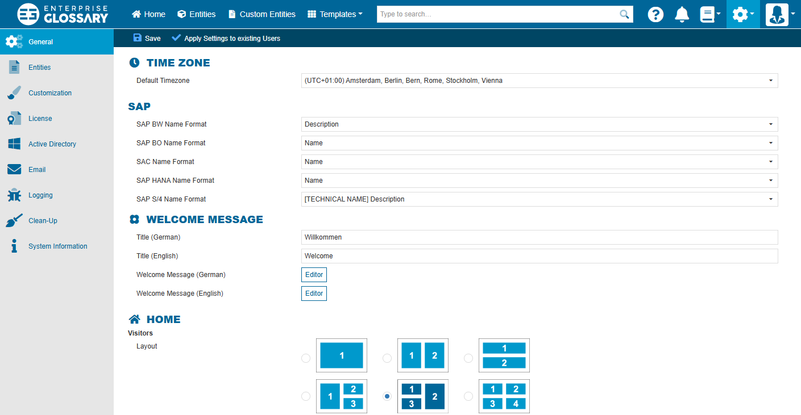Click the search magnifier icon
801x415 pixels.
coord(624,14)
